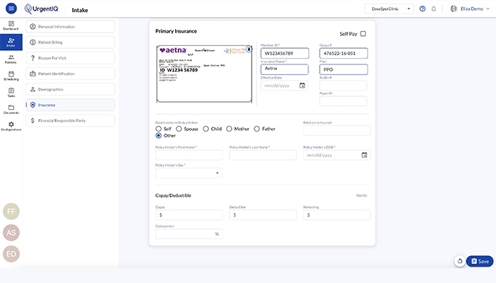This screenshot has height=283, width=496.
Task: Select the AS patient avatar
Action: coord(11,233)
